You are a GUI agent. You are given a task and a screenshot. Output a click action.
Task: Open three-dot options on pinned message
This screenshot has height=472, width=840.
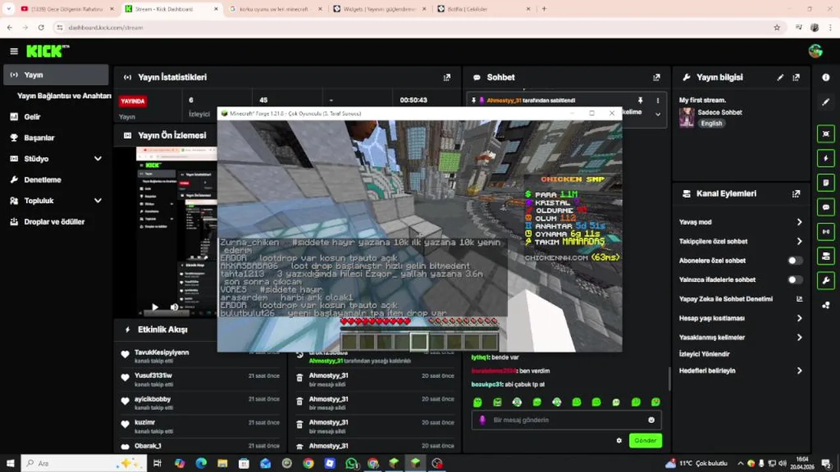click(658, 100)
